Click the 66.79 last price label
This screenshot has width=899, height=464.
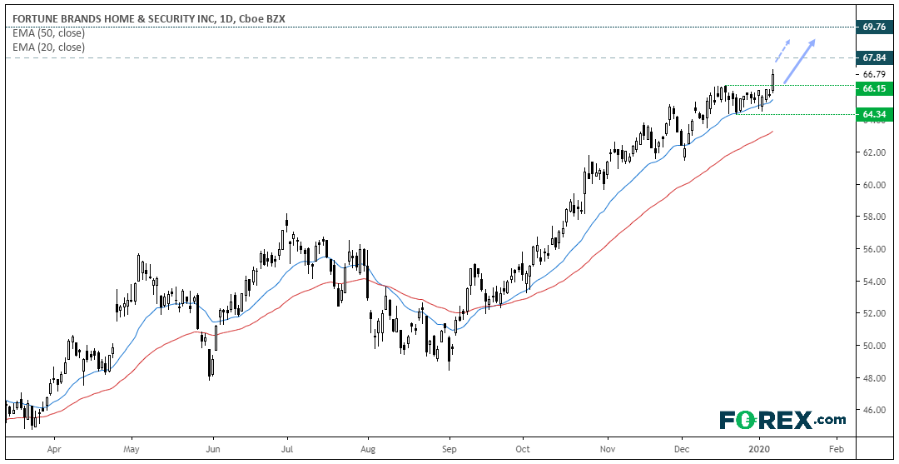coord(874,74)
